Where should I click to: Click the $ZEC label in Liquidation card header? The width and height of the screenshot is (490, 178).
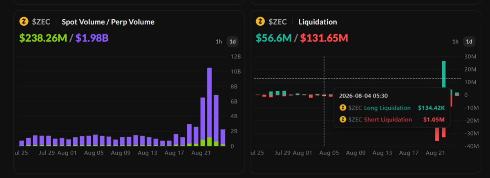click(277, 22)
